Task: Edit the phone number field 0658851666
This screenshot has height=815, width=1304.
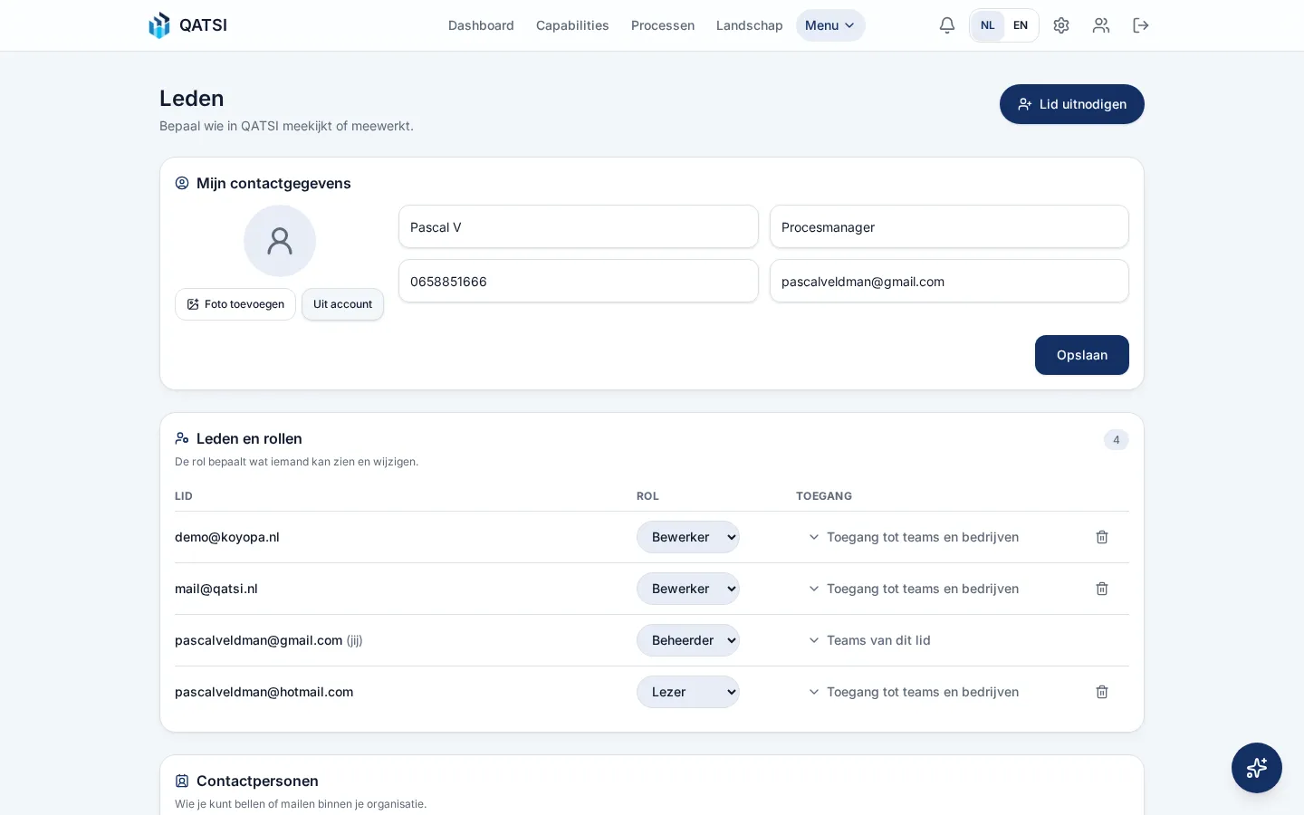Action: pos(579,281)
